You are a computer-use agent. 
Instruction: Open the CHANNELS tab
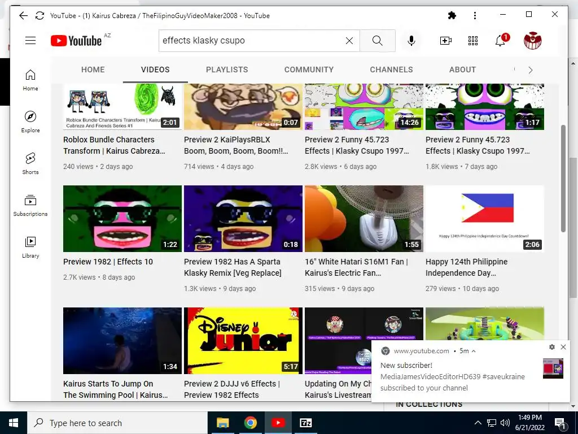pos(392,70)
